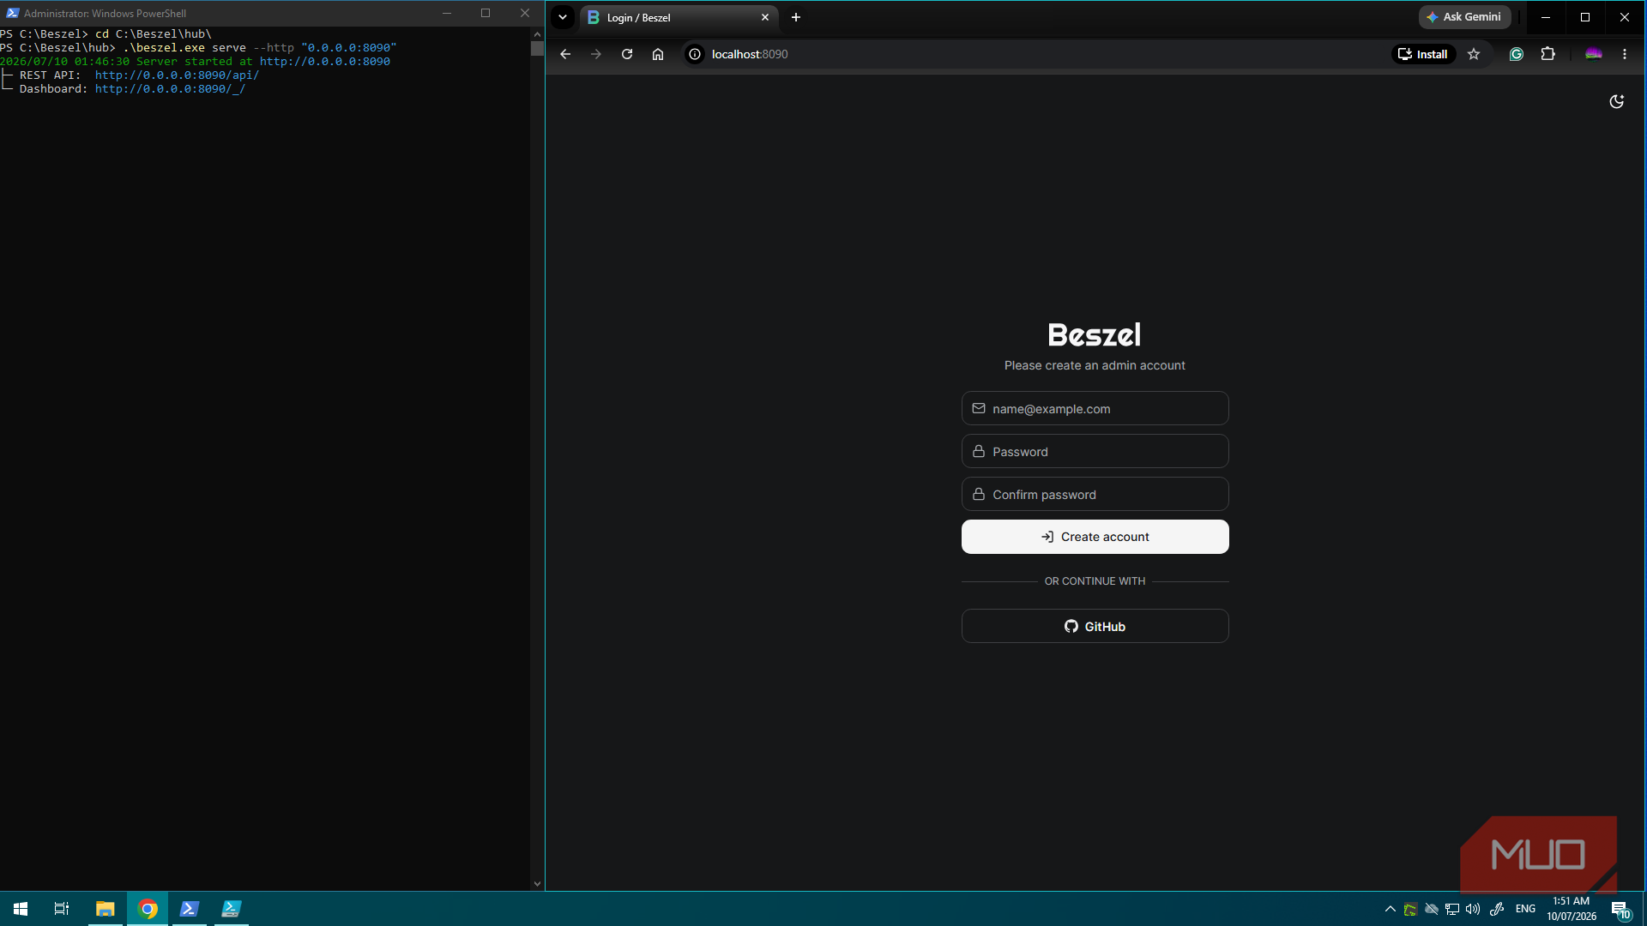Reload the Beszel login page
The height and width of the screenshot is (926, 1647).
point(627,54)
